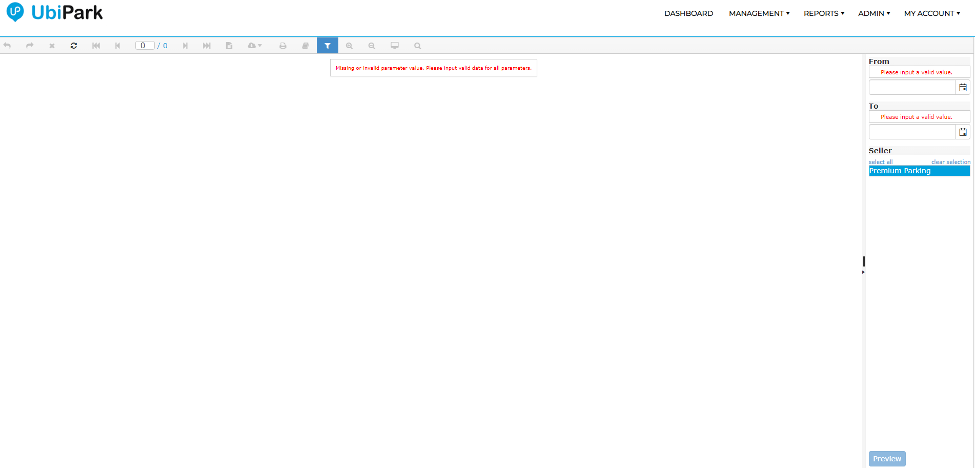Image resolution: width=975 pixels, height=468 pixels.
Task: Click the current page number field
Action: pyautogui.click(x=144, y=46)
